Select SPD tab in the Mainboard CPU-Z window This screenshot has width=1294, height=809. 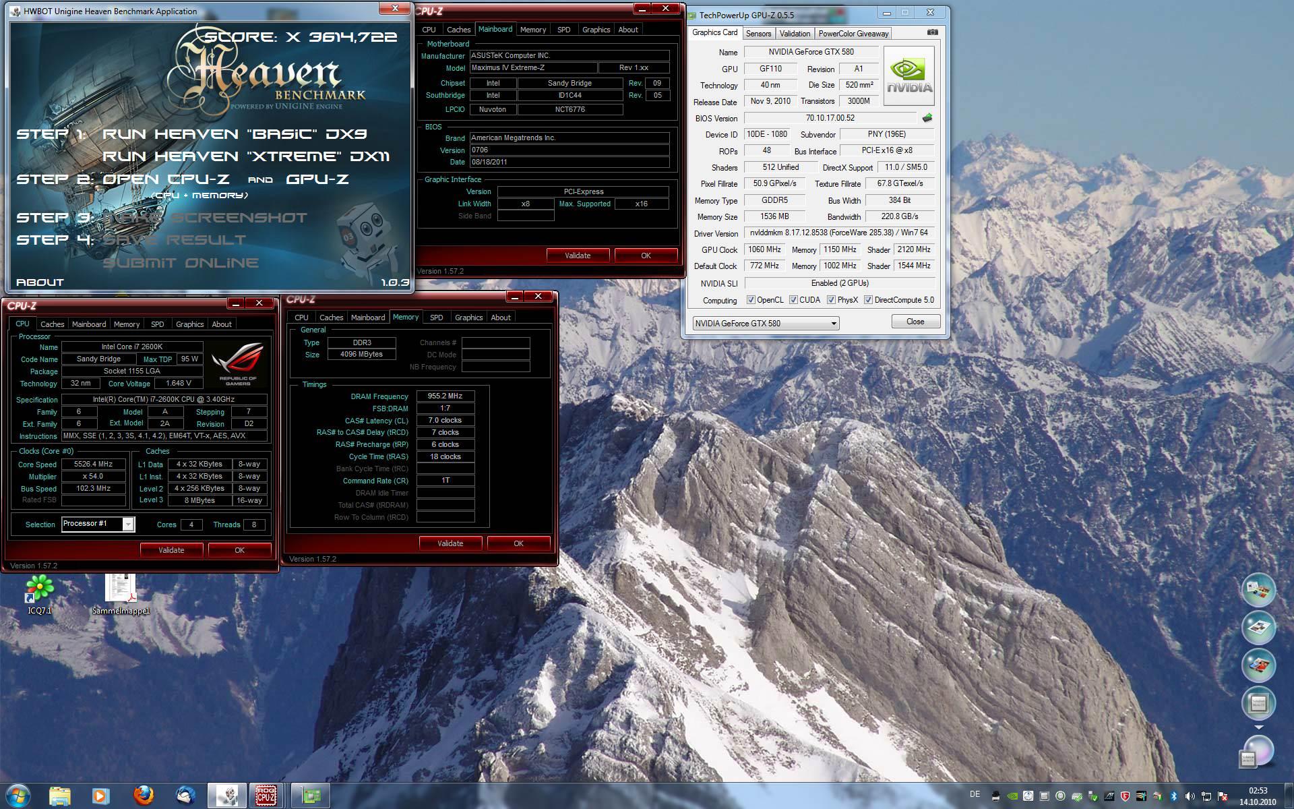pyautogui.click(x=563, y=30)
